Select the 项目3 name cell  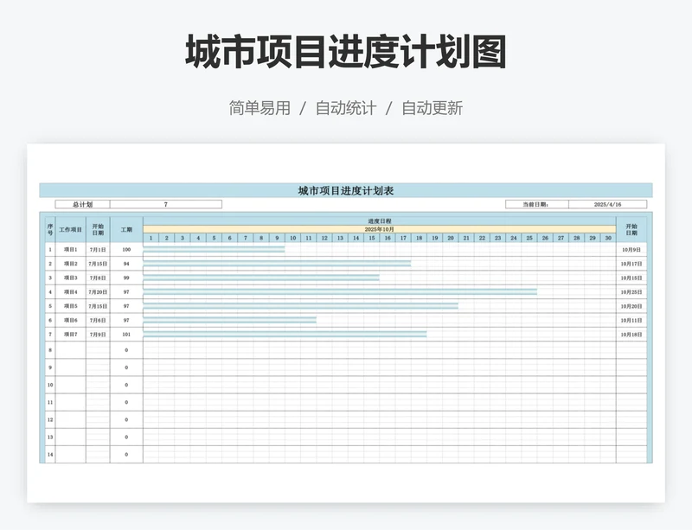[71, 278]
